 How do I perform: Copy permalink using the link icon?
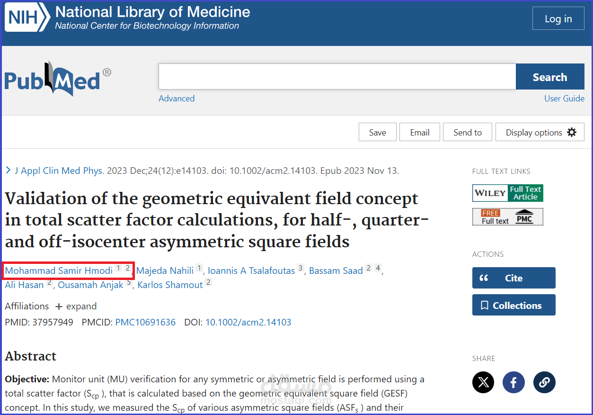coord(544,382)
